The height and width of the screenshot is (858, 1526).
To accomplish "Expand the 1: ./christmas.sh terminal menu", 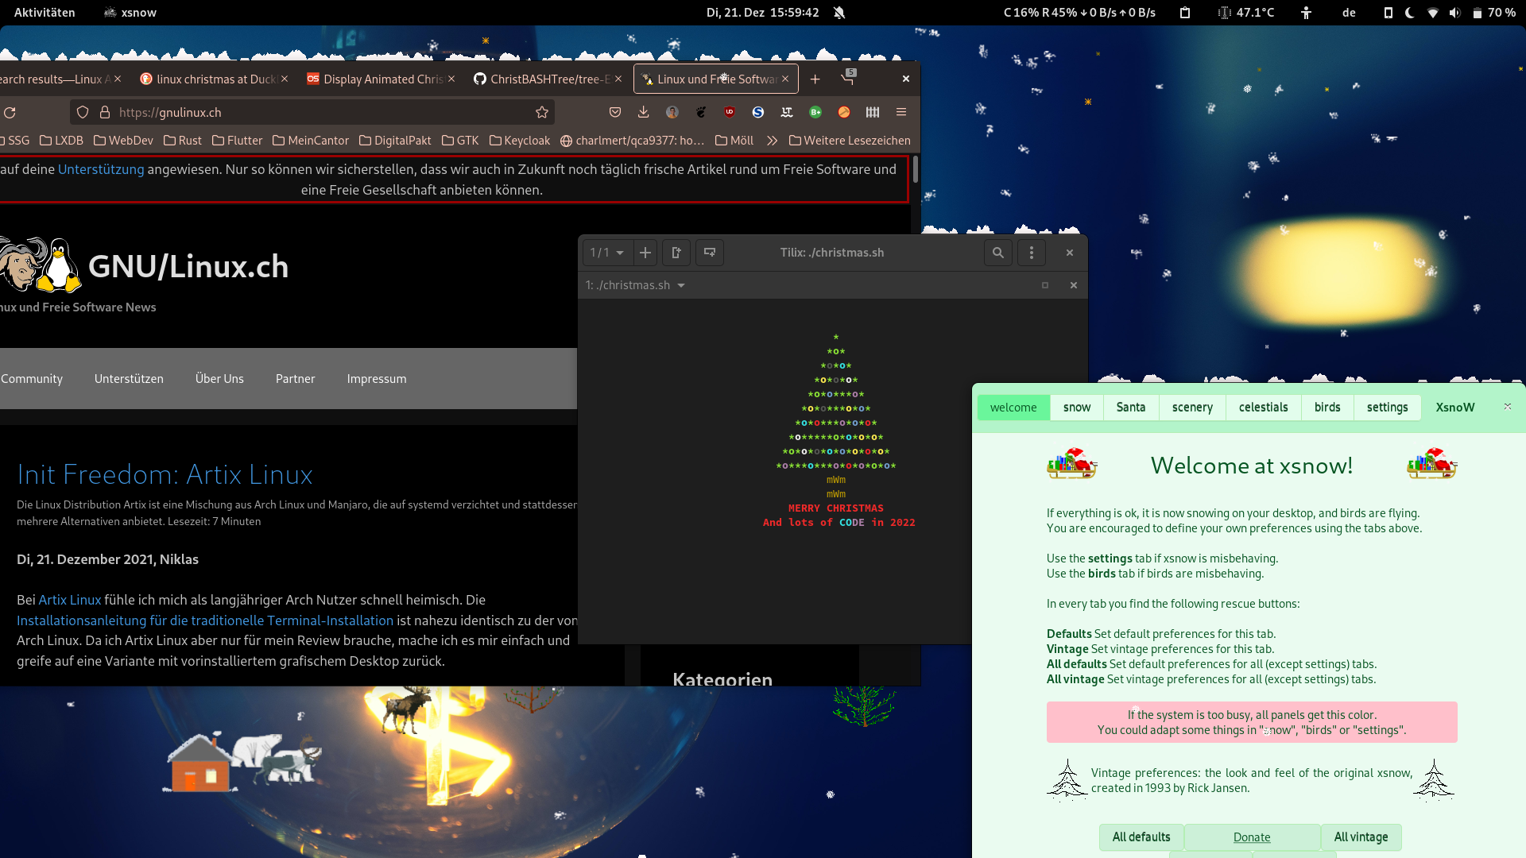I will pos(635,285).
